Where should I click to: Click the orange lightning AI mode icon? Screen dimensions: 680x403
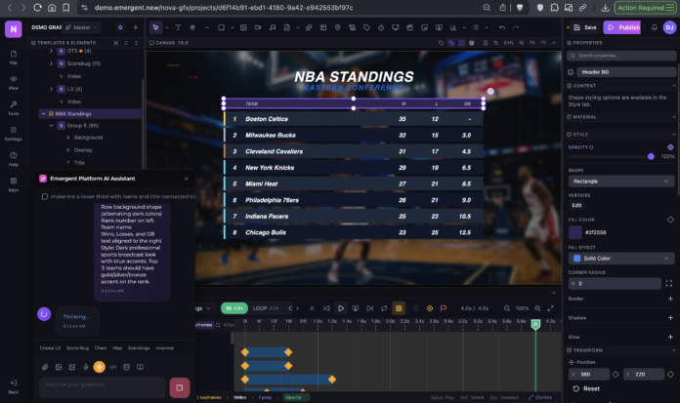[100, 367]
